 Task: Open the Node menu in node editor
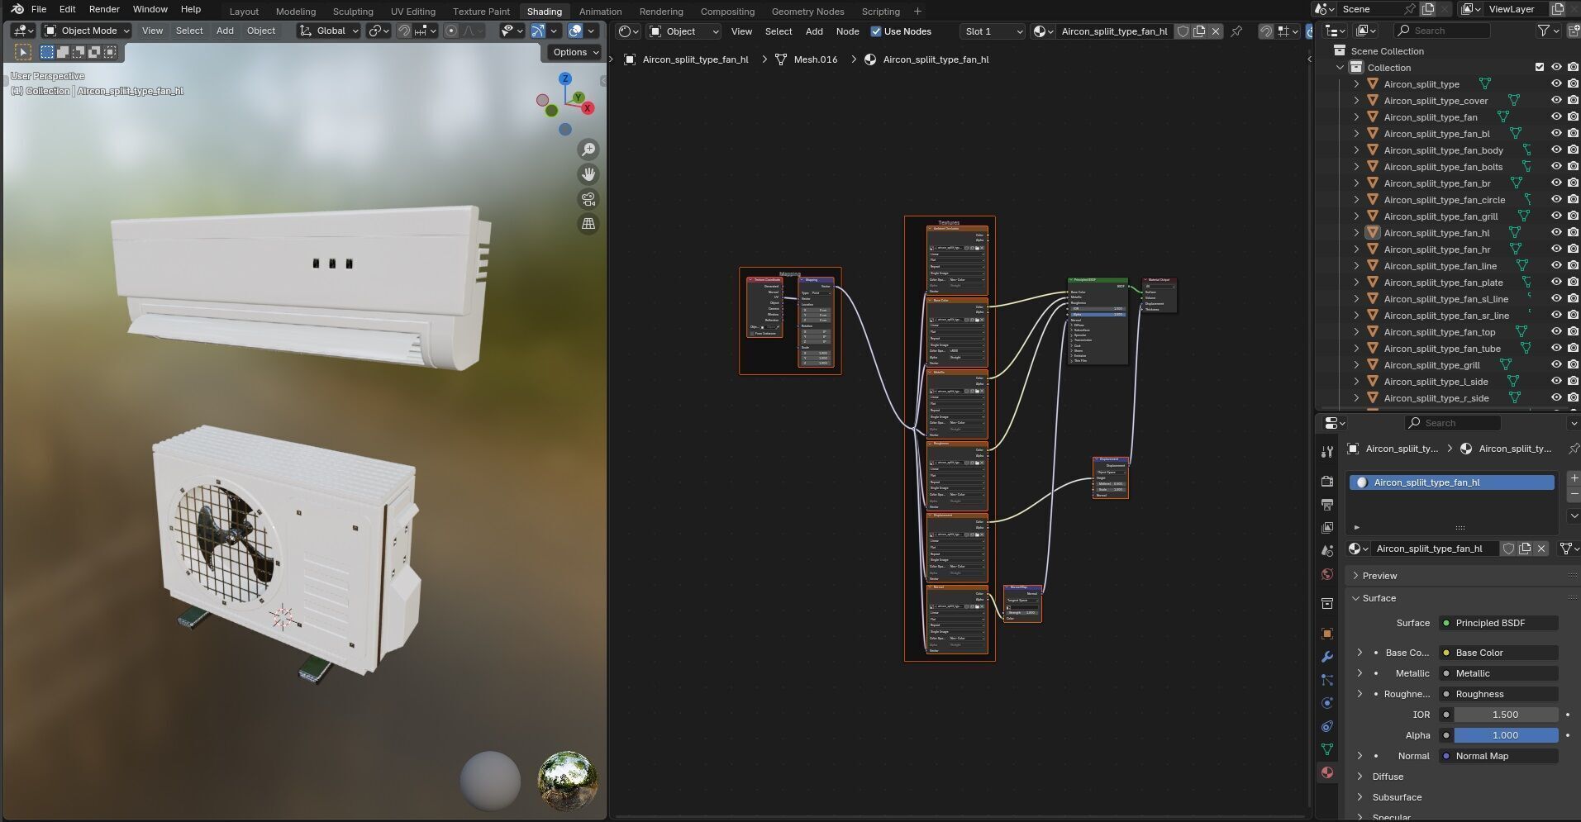click(x=847, y=31)
